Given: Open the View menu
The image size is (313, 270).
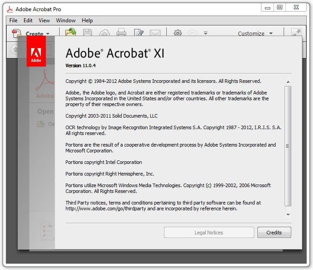Looking at the screenshot, I should click(44, 20).
